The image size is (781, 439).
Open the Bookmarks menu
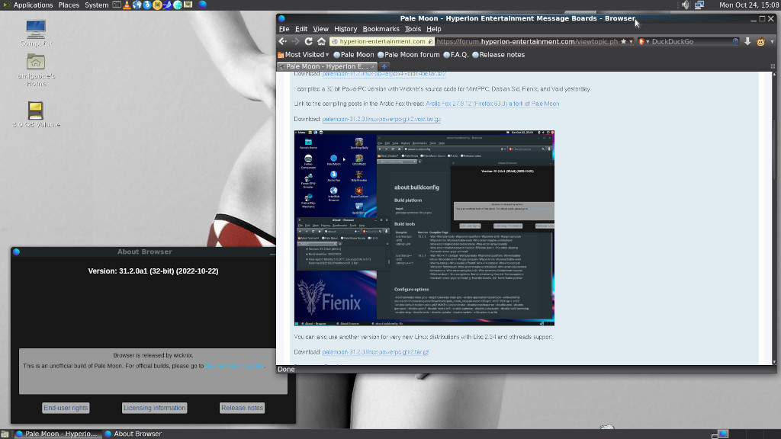coord(381,29)
